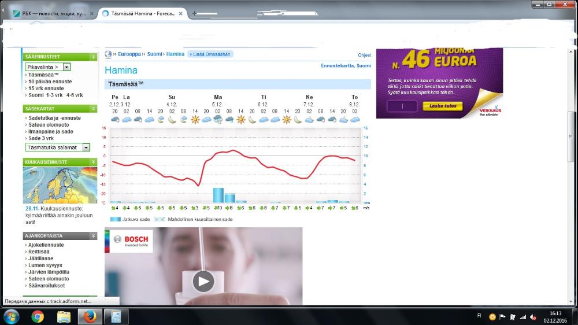Viewport: 578px width, 325px height.
Task: Open the Kuukausiennuste Europe map thumbnail
Action: coord(60,185)
